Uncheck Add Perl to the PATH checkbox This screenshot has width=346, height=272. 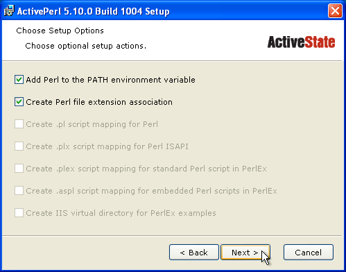click(19, 80)
